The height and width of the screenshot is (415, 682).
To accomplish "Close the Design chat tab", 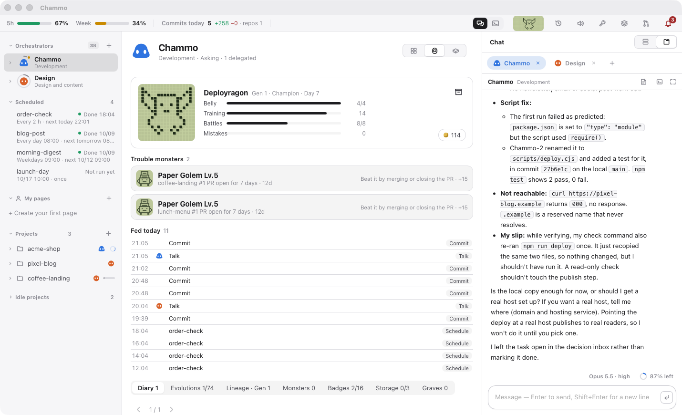I will (594, 63).
